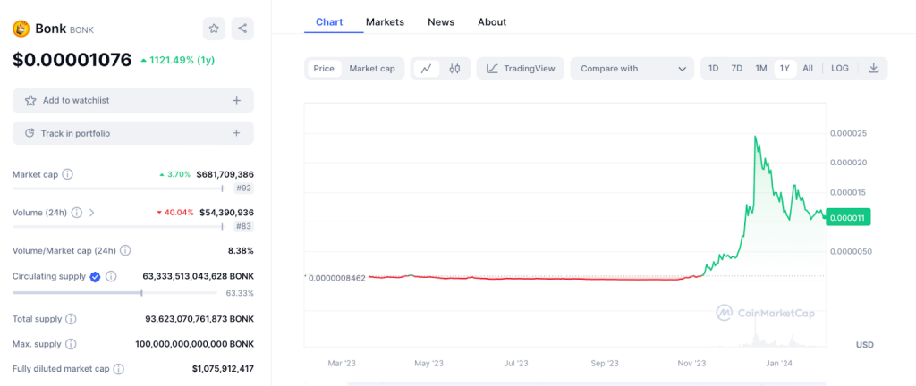
Task: Click the verified circulating supply badge
Action: tap(96, 276)
